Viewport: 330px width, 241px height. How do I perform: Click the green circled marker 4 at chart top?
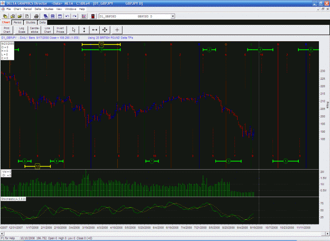(x=260, y=50)
